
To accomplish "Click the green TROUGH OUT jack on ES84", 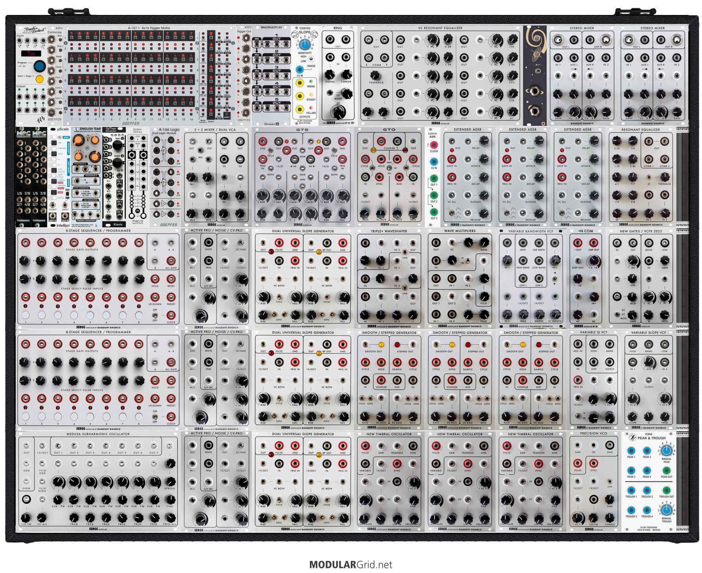I will pyautogui.click(x=666, y=490).
